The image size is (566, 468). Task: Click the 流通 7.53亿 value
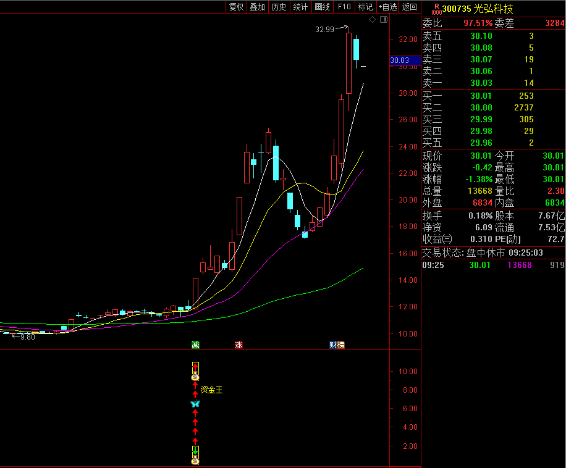click(552, 228)
